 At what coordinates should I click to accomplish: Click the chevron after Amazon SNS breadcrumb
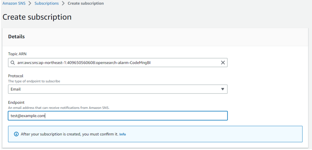30,3
